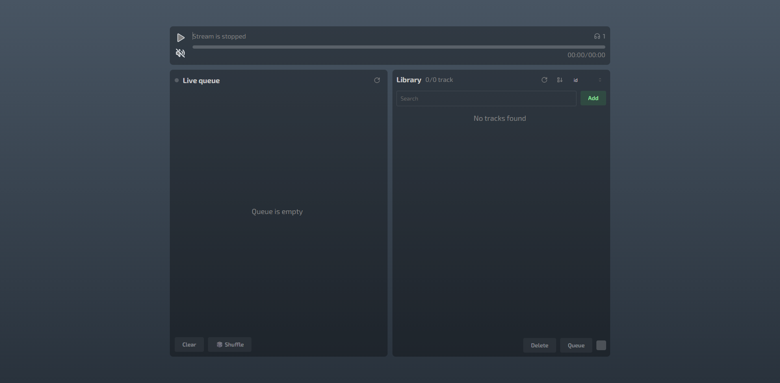Click the Queue button in Library
This screenshot has height=383, width=780.
click(x=576, y=345)
